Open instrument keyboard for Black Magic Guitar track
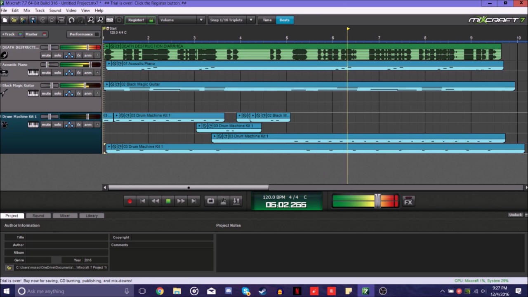This screenshot has width=528, height=297. [33, 93]
